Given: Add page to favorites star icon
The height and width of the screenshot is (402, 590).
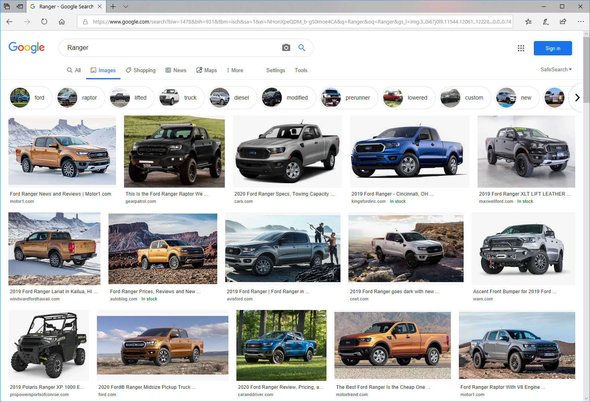Looking at the screenshot, I should pyautogui.click(x=528, y=22).
